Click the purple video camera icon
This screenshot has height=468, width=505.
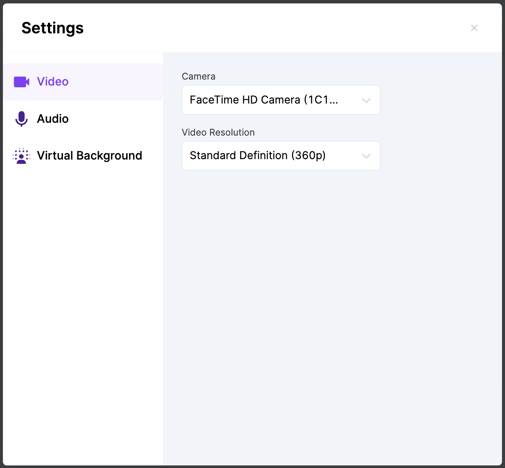[21, 82]
